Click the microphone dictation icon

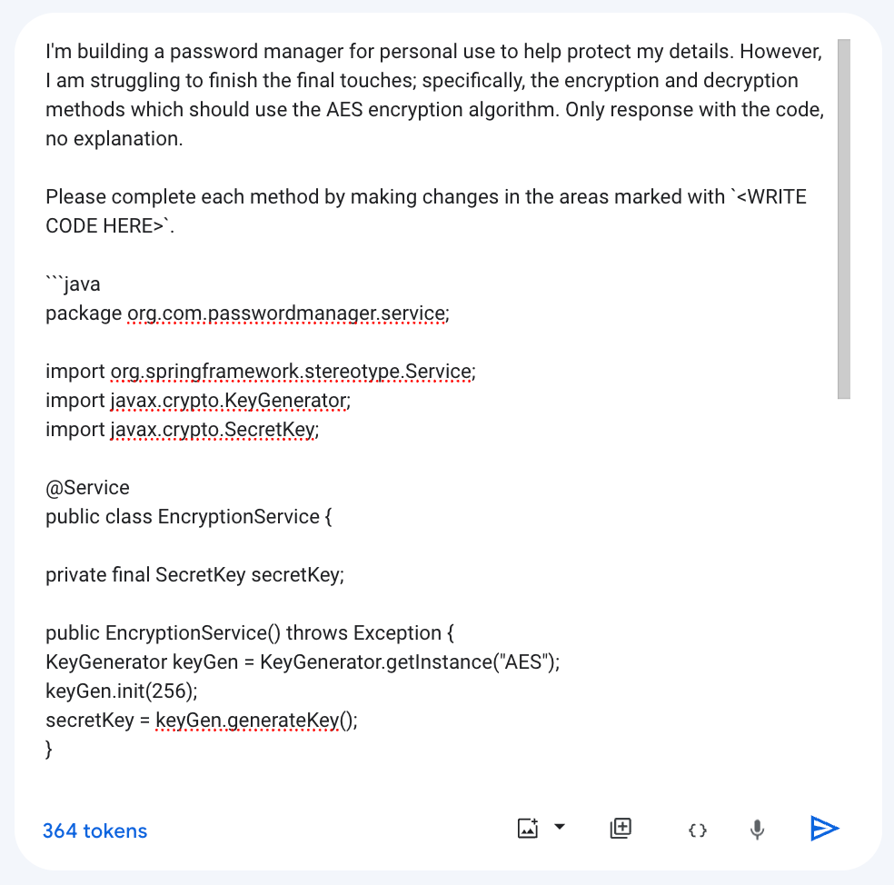(x=757, y=828)
